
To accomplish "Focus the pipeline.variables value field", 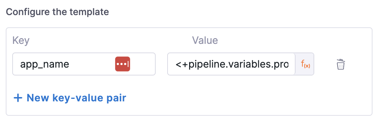I will [x=232, y=64].
